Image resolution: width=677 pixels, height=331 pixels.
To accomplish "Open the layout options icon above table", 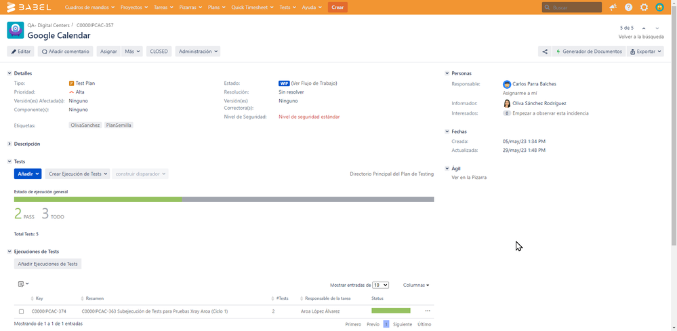I will [x=23, y=284].
